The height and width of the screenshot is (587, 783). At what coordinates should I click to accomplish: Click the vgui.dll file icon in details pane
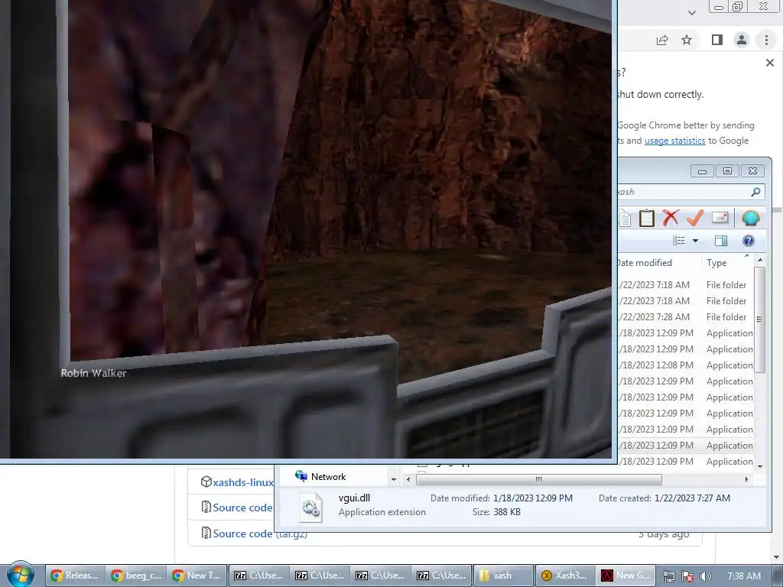(310, 508)
